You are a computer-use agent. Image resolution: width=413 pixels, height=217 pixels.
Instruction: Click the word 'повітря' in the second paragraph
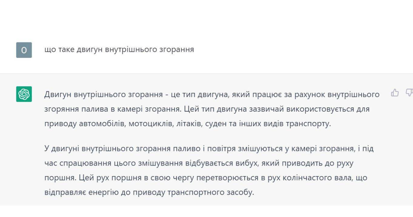221,149
